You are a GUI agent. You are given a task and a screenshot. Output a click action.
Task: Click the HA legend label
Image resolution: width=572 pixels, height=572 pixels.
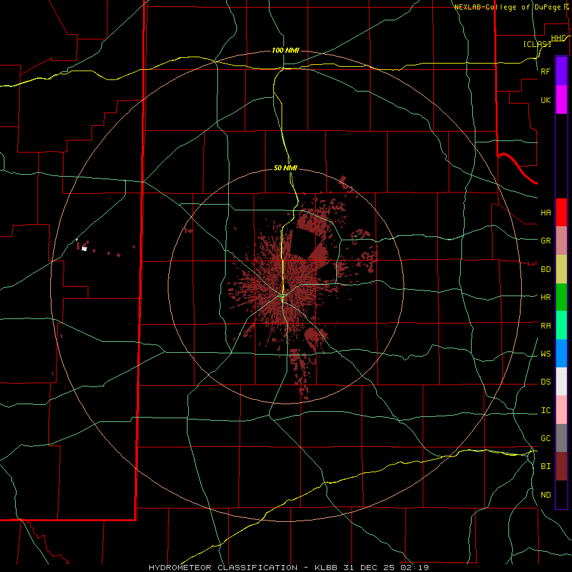pos(545,212)
